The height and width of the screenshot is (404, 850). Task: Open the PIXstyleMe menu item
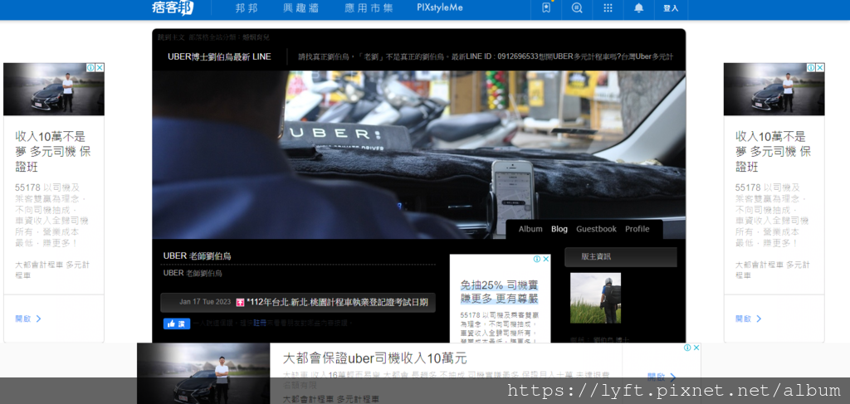pyautogui.click(x=440, y=8)
